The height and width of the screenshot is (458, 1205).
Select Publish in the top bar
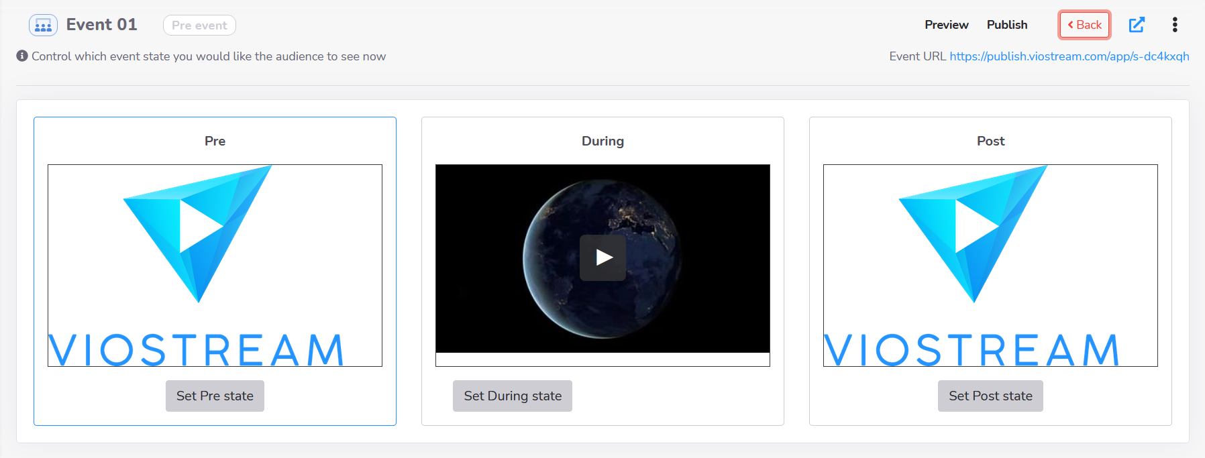tap(1007, 25)
